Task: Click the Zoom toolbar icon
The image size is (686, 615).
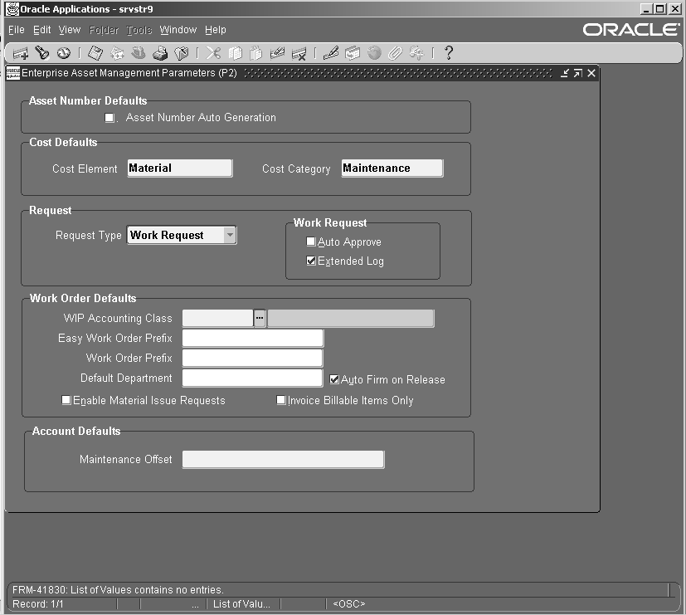Action: 353,53
